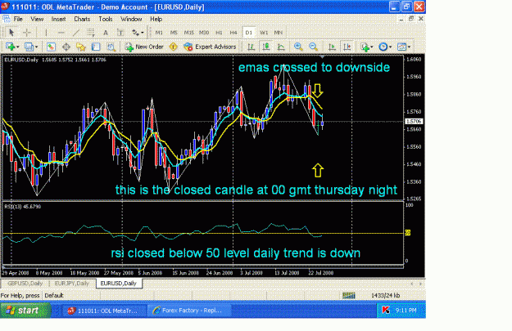This screenshot has height=331, width=512.
Task: Click the 111011: ODL MetaTrader taskbar button
Action: coord(105,311)
